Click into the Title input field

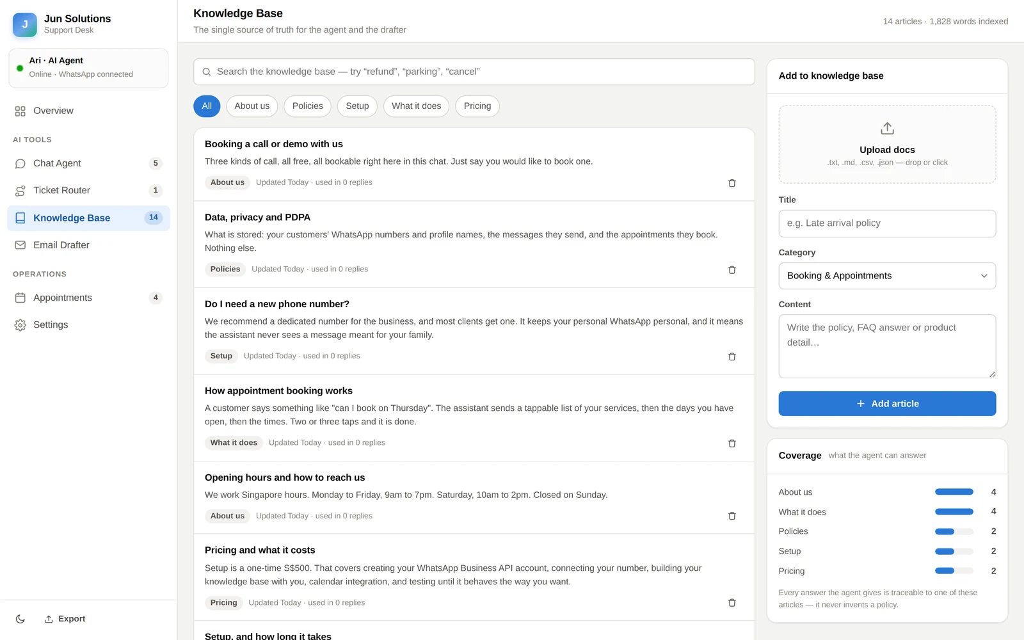click(x=887, y=223)
